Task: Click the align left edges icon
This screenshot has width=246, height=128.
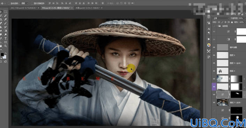Action: click(x=62, y=3)
